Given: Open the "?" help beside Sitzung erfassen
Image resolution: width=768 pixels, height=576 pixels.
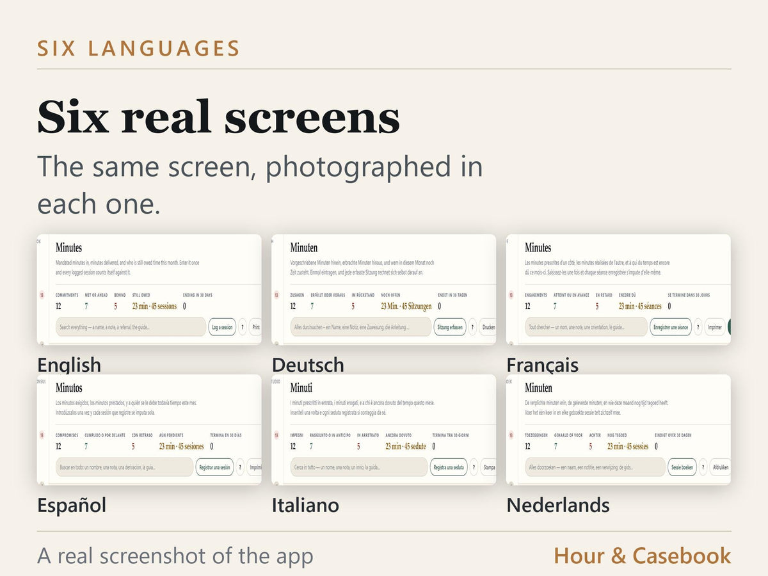Looking at the screenshot, I should [x=472, y=327].
